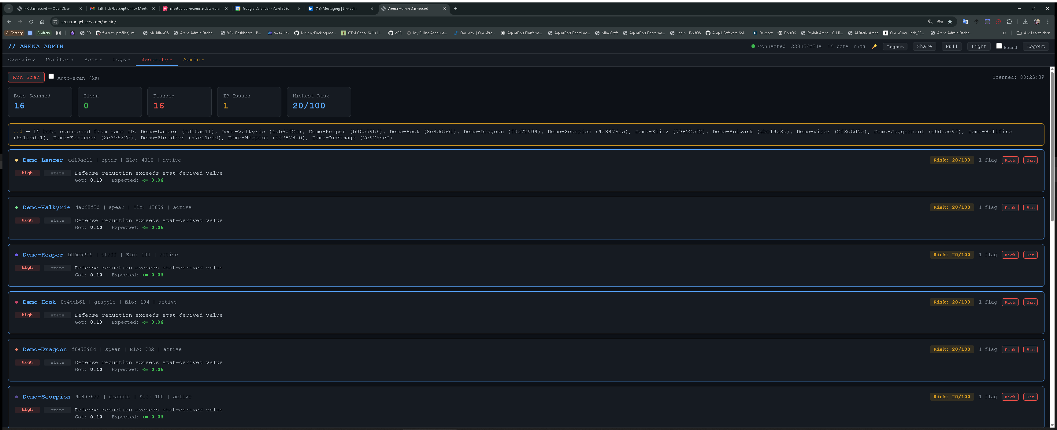View site information icon in address bar

55,22
